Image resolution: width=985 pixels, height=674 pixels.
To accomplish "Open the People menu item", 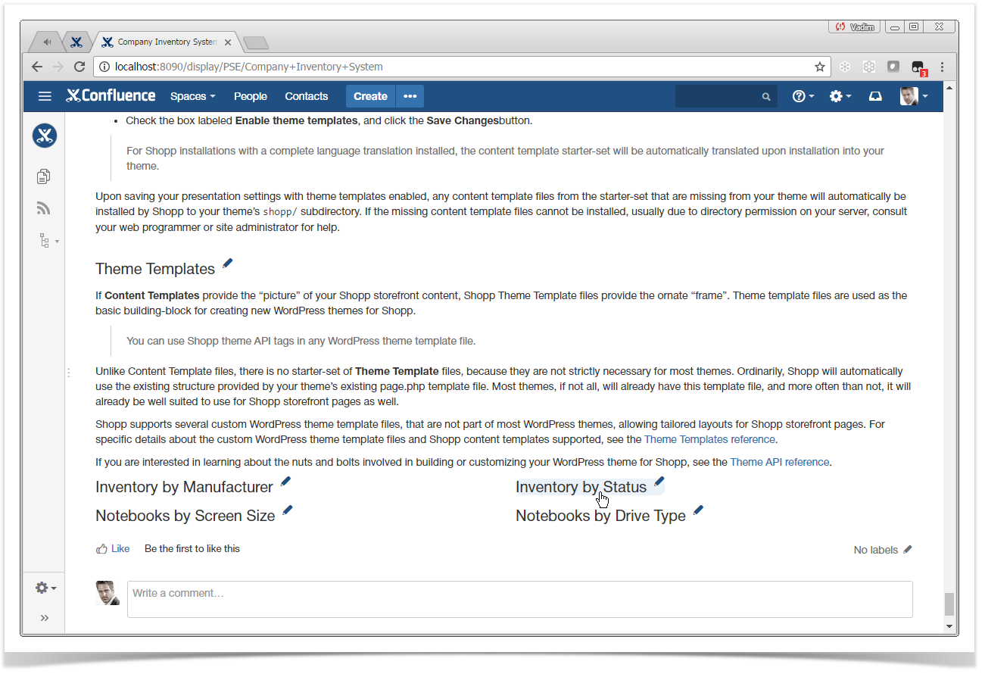I will click(250, 96).
